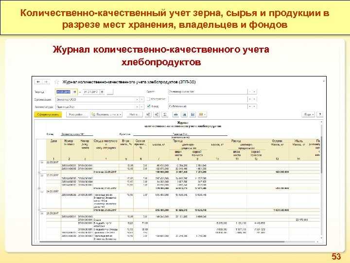Print the report using printer icon
This screenshot has width=350, height=263.
176,114
